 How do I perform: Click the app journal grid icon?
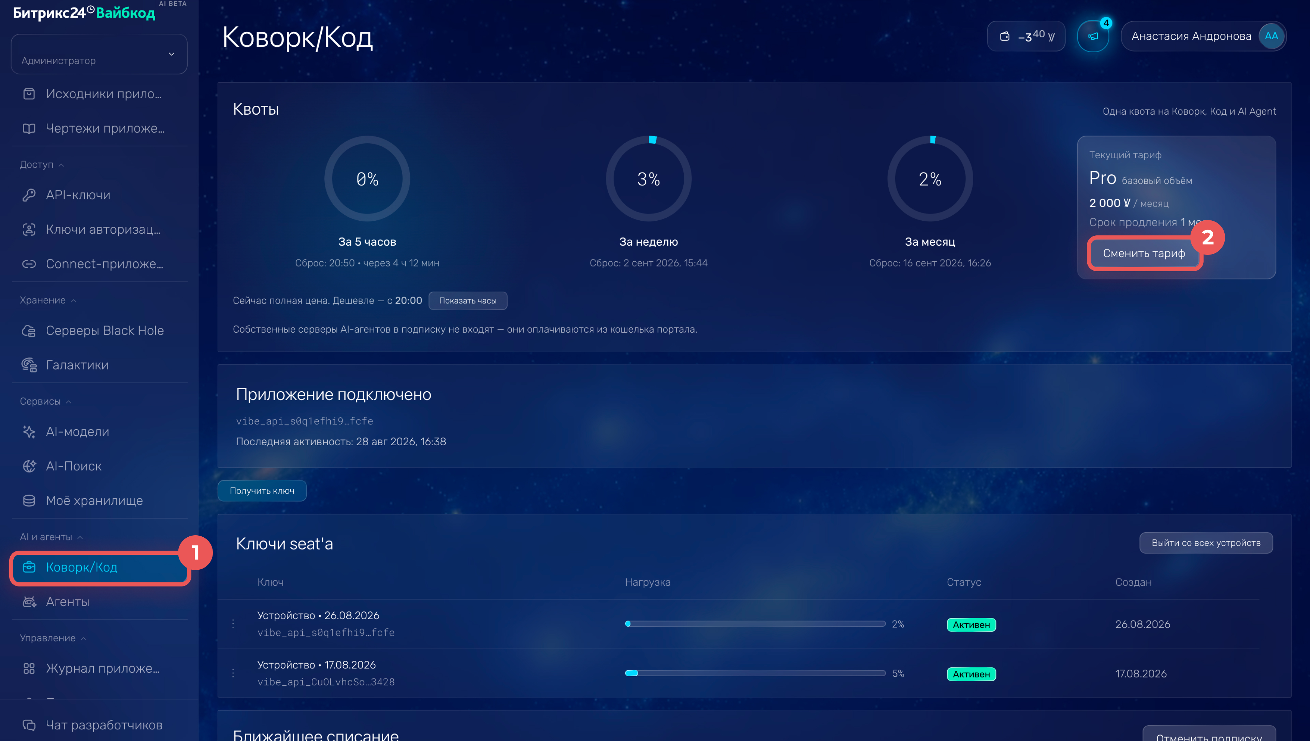click(x=29, y=668)
